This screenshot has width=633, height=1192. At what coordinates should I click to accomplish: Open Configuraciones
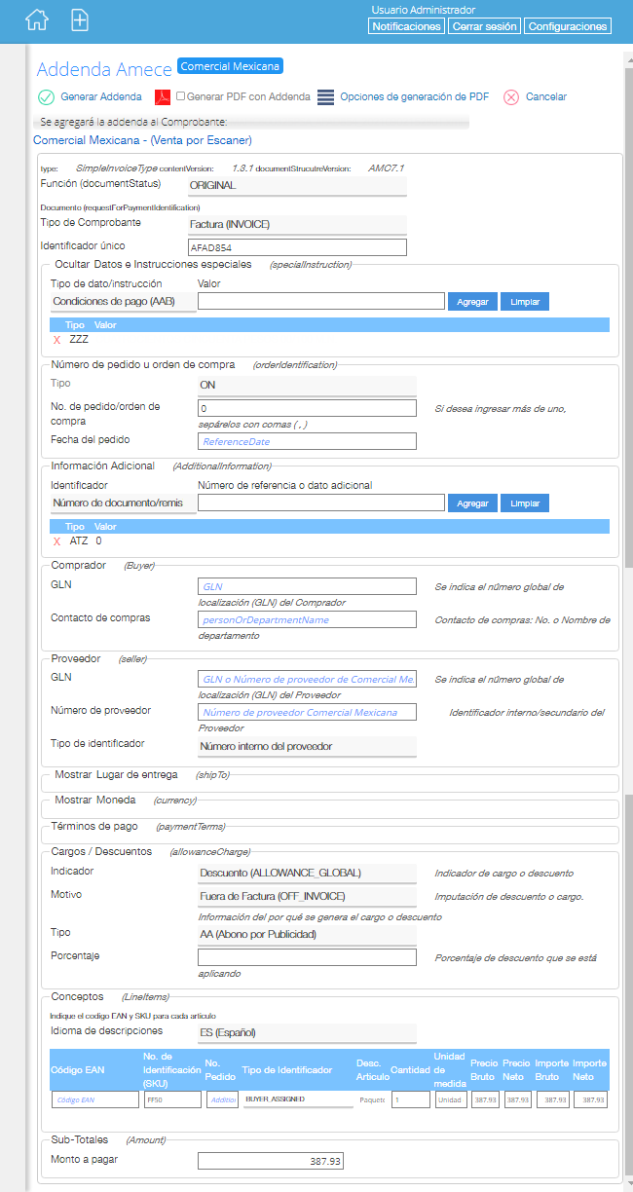568,26
